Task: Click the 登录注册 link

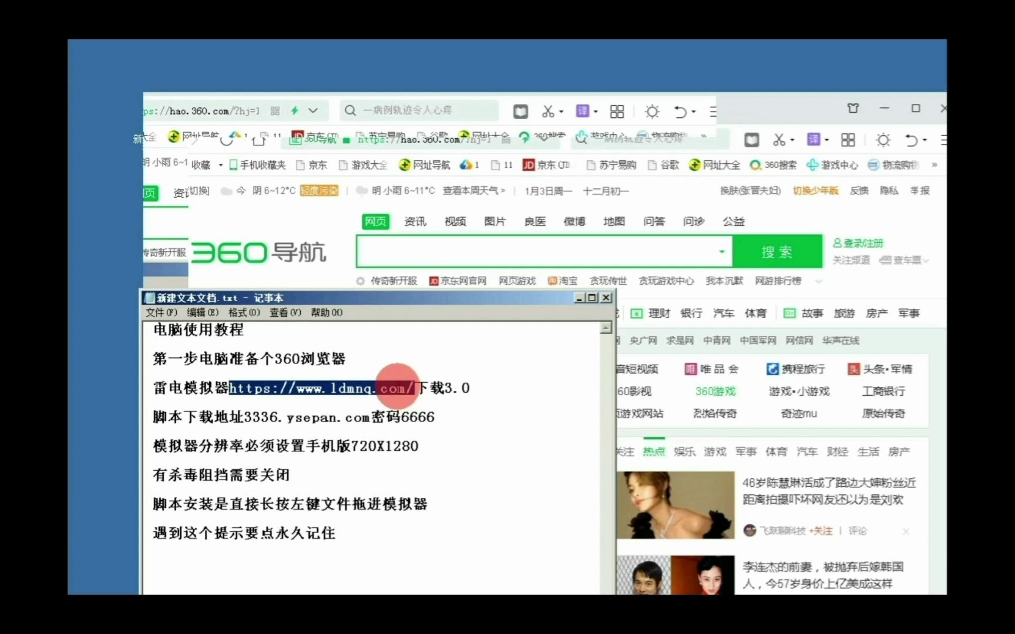Action: [x=858, y=243]
